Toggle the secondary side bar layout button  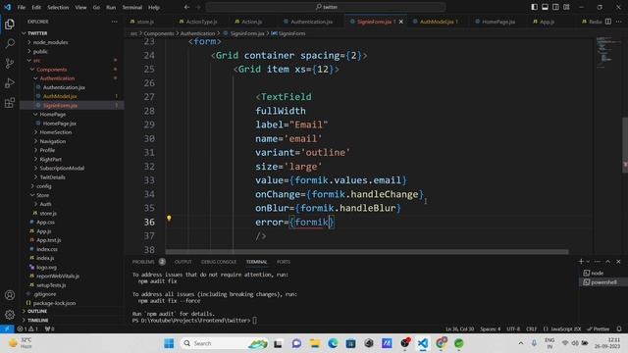click(x=555, y=7)
